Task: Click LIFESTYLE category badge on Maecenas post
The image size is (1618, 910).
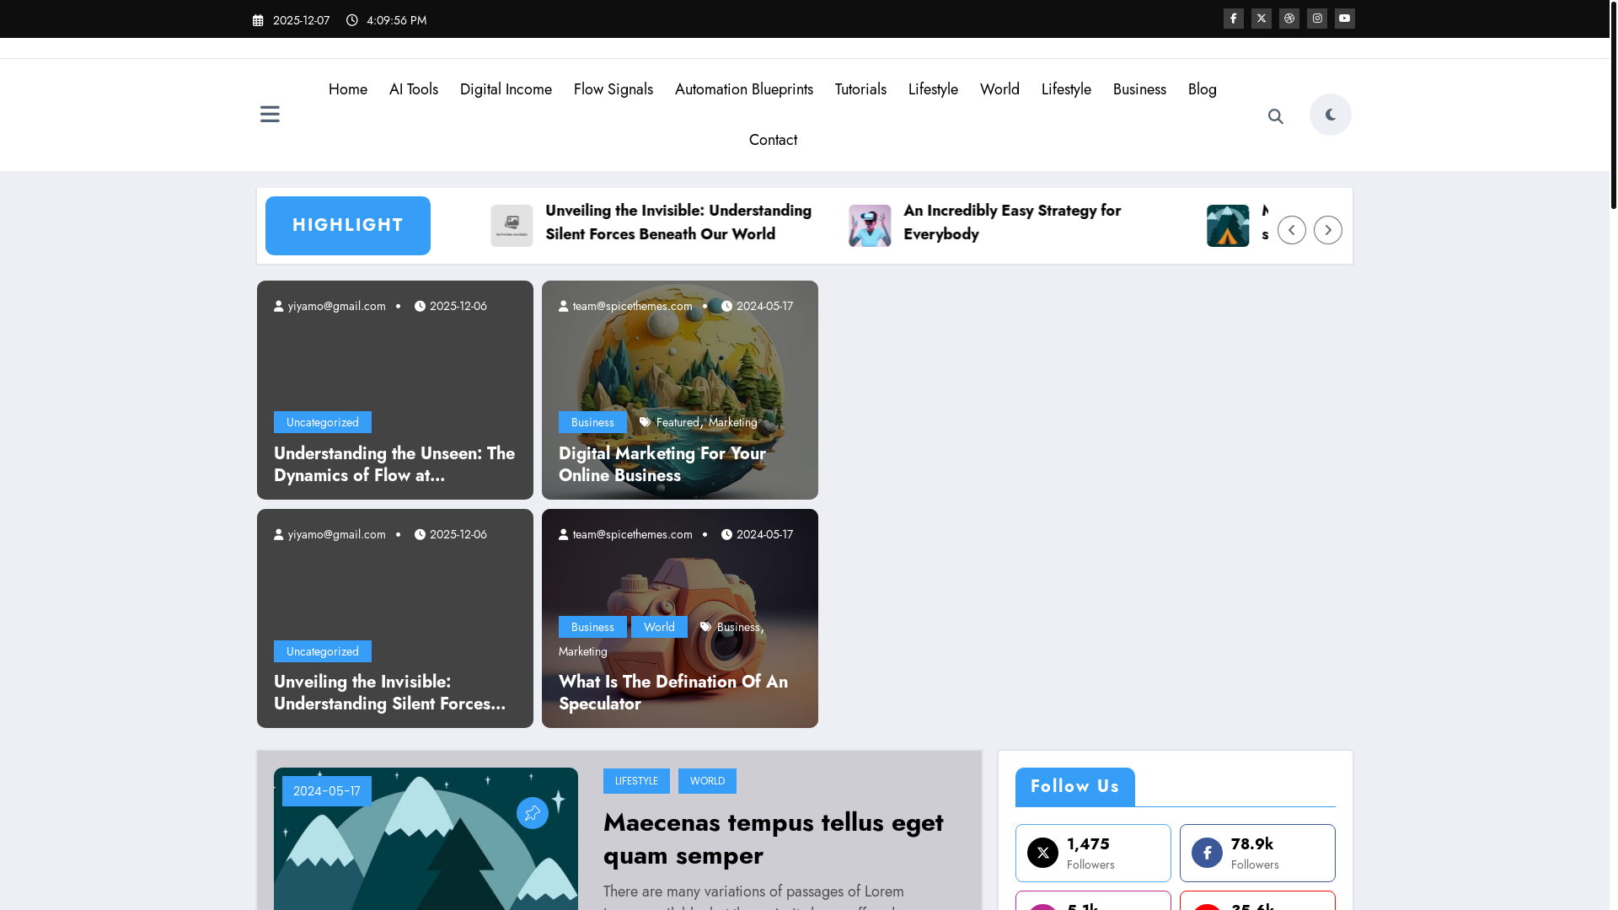Action: (636, 781)
